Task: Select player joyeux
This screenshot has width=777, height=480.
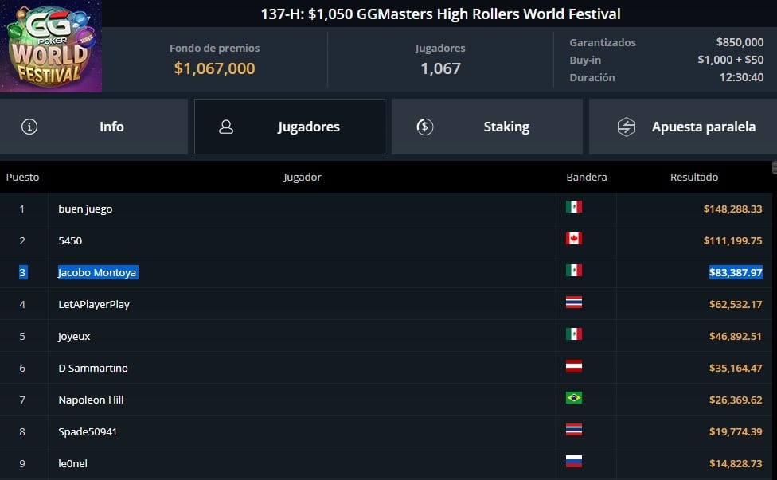Action: pos(74,337)
